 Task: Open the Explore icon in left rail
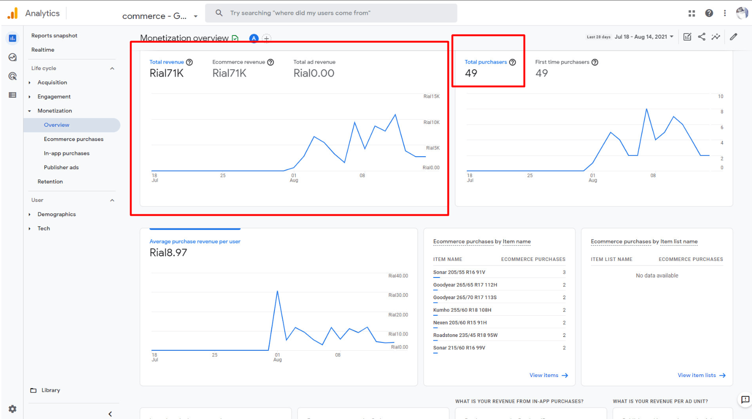point(12,57)
